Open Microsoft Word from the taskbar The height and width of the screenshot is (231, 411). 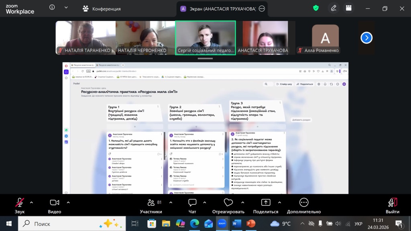236,223
